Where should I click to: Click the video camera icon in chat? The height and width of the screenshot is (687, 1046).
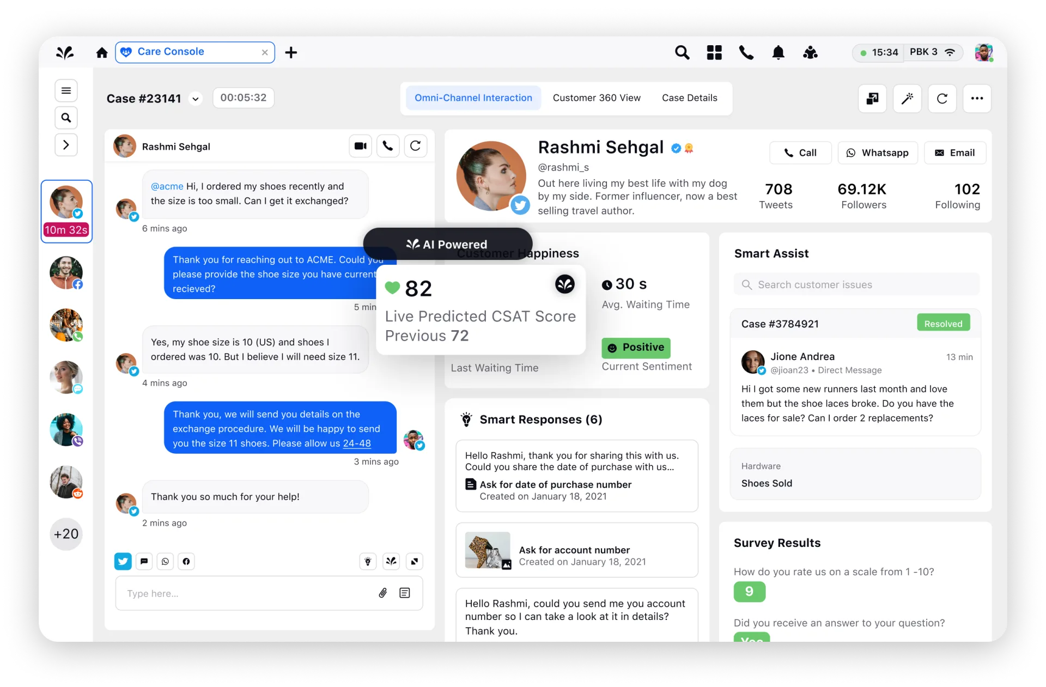(x=358, y=147)
